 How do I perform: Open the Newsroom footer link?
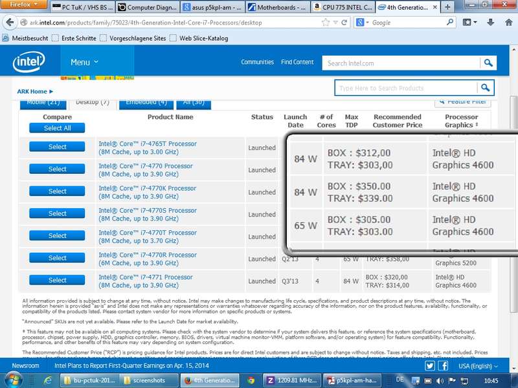pos(25,365)
